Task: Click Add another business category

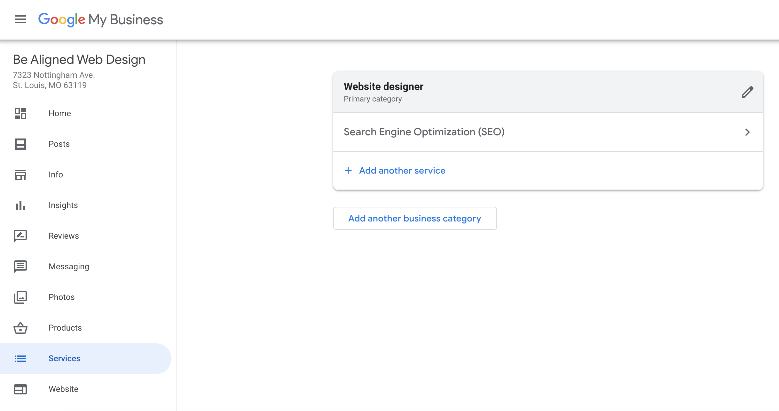Action: point(415,218)
